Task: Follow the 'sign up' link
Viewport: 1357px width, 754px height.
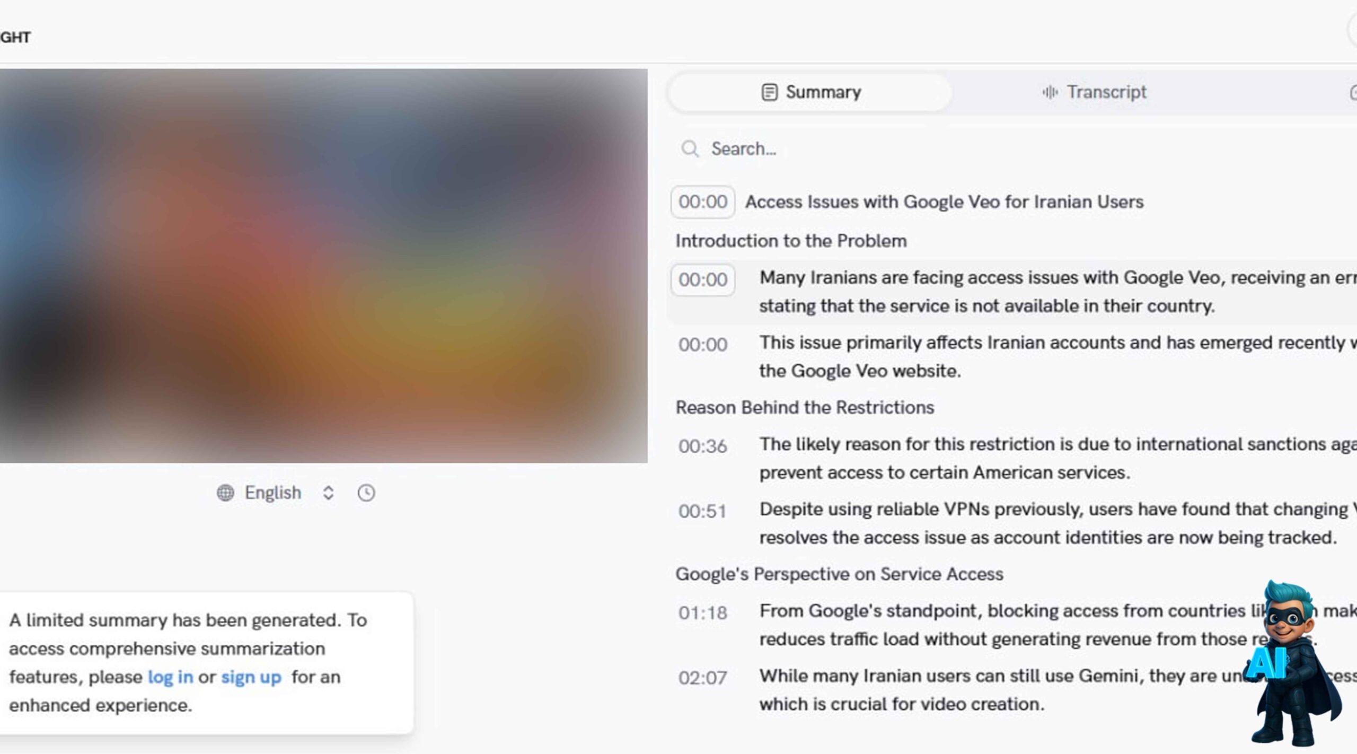Action: [x=251, y=677]
